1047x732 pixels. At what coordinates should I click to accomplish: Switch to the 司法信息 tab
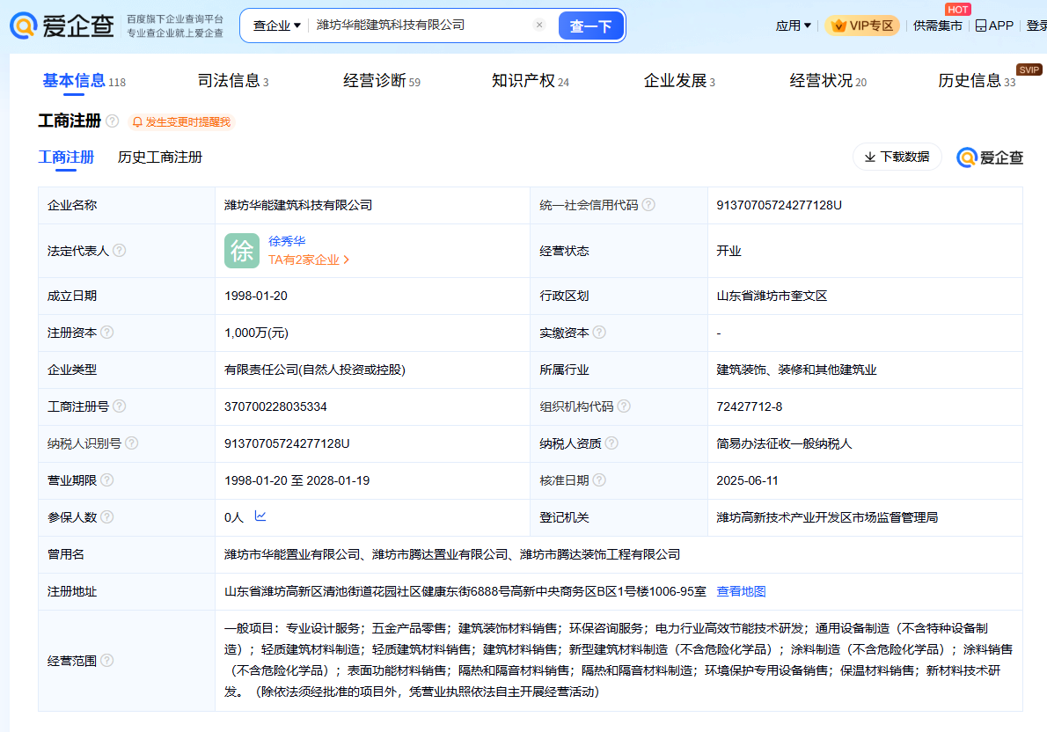(232, 81)
